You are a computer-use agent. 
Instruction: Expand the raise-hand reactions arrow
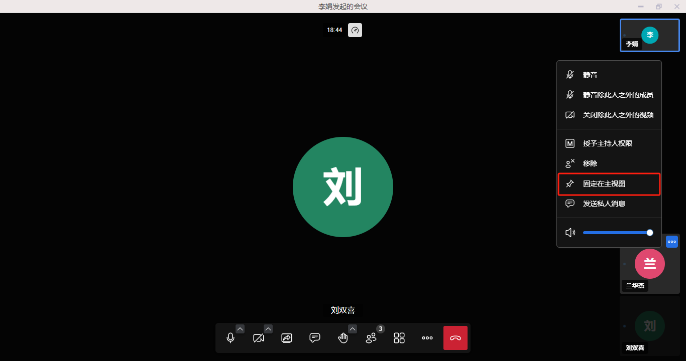pos(353,329)
